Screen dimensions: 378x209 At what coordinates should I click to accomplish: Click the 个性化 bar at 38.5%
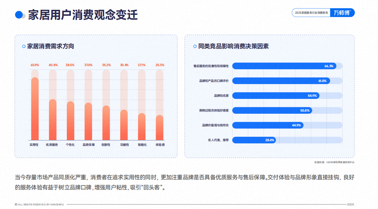[x=70, y=121]
